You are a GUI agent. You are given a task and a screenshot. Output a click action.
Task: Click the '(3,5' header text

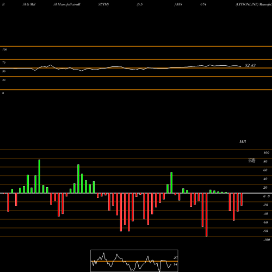click(x=140, y=4)
